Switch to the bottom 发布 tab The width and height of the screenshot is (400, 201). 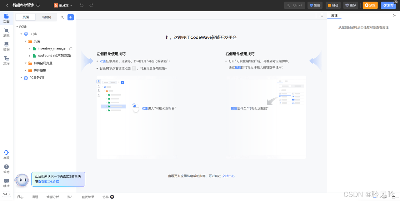70,197
